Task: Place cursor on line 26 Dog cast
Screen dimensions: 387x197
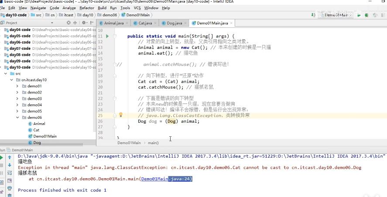Action: coord(171,121)
